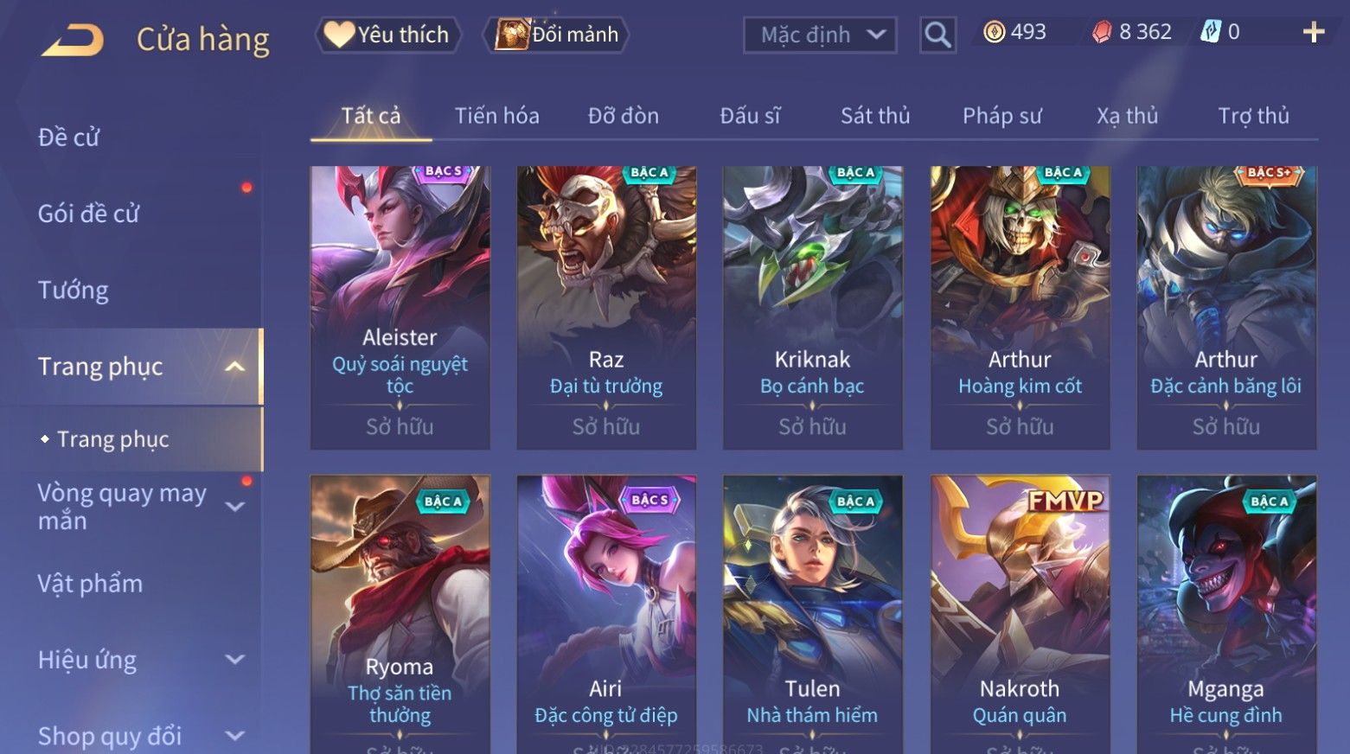1350x754 pixels.
Task: Open Đổi mảnh fragment exchange
Action: click(x=556, y=35)
